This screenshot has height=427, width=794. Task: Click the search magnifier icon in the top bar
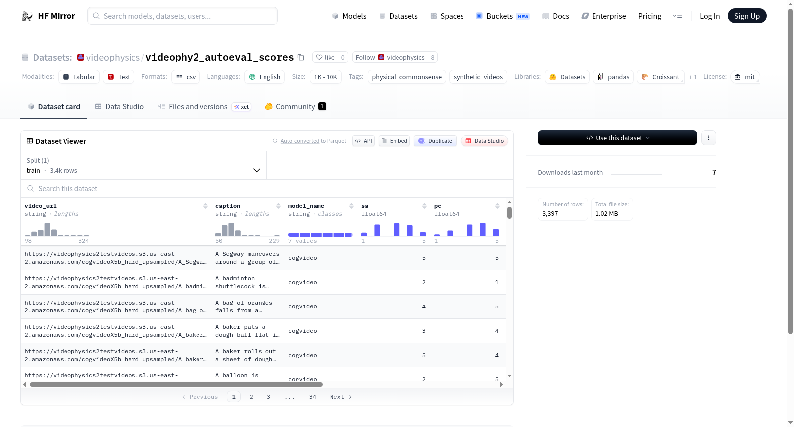(96, 16)
